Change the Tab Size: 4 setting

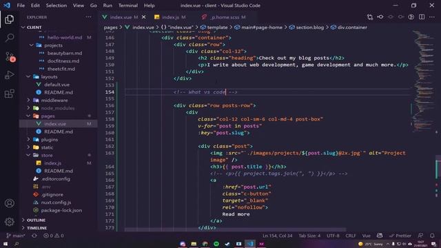pos(309,236)
